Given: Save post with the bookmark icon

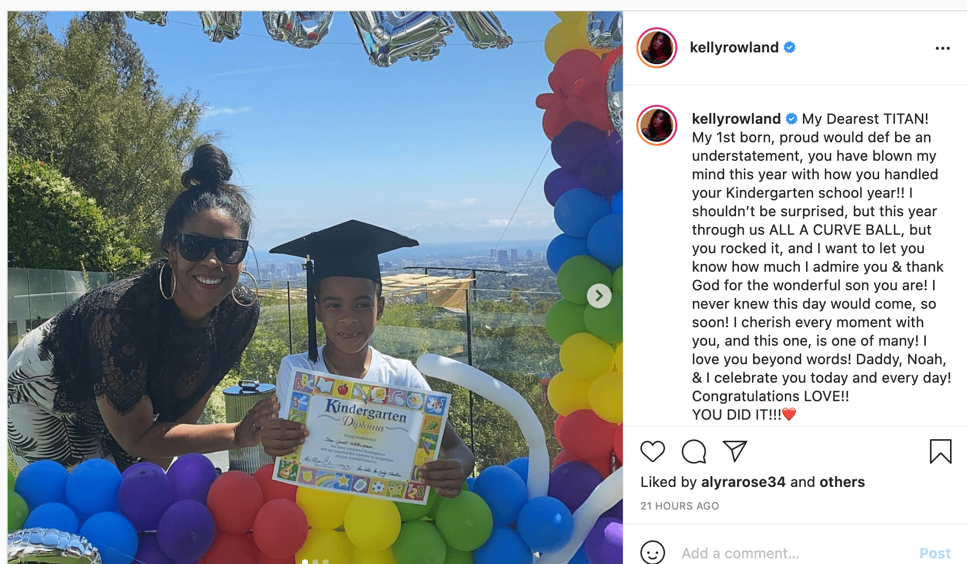Looking at the screenshot, I should point(941,452).
